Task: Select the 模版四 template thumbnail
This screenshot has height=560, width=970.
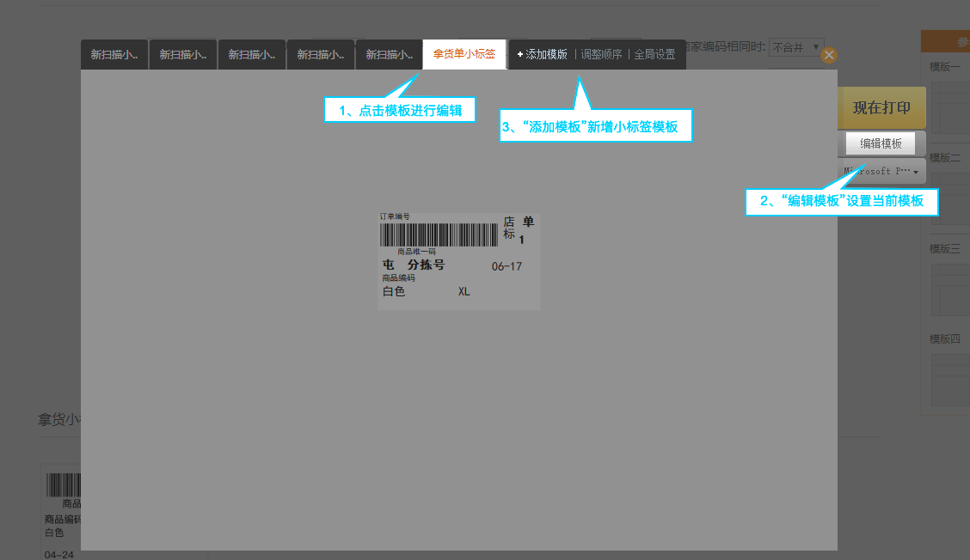Action: [x=950, y=378]
